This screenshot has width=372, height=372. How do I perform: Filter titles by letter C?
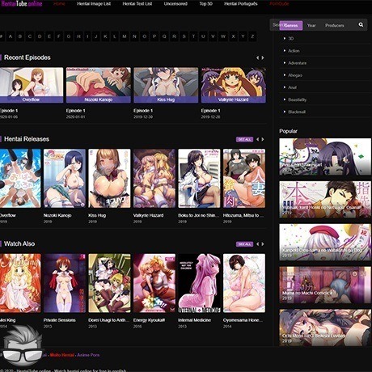click(x=30, y=36)
